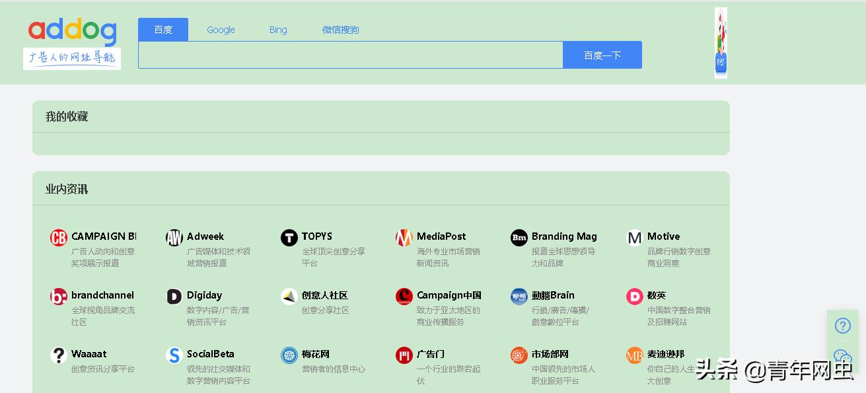Click the addog logo

(x=72, y=33)
